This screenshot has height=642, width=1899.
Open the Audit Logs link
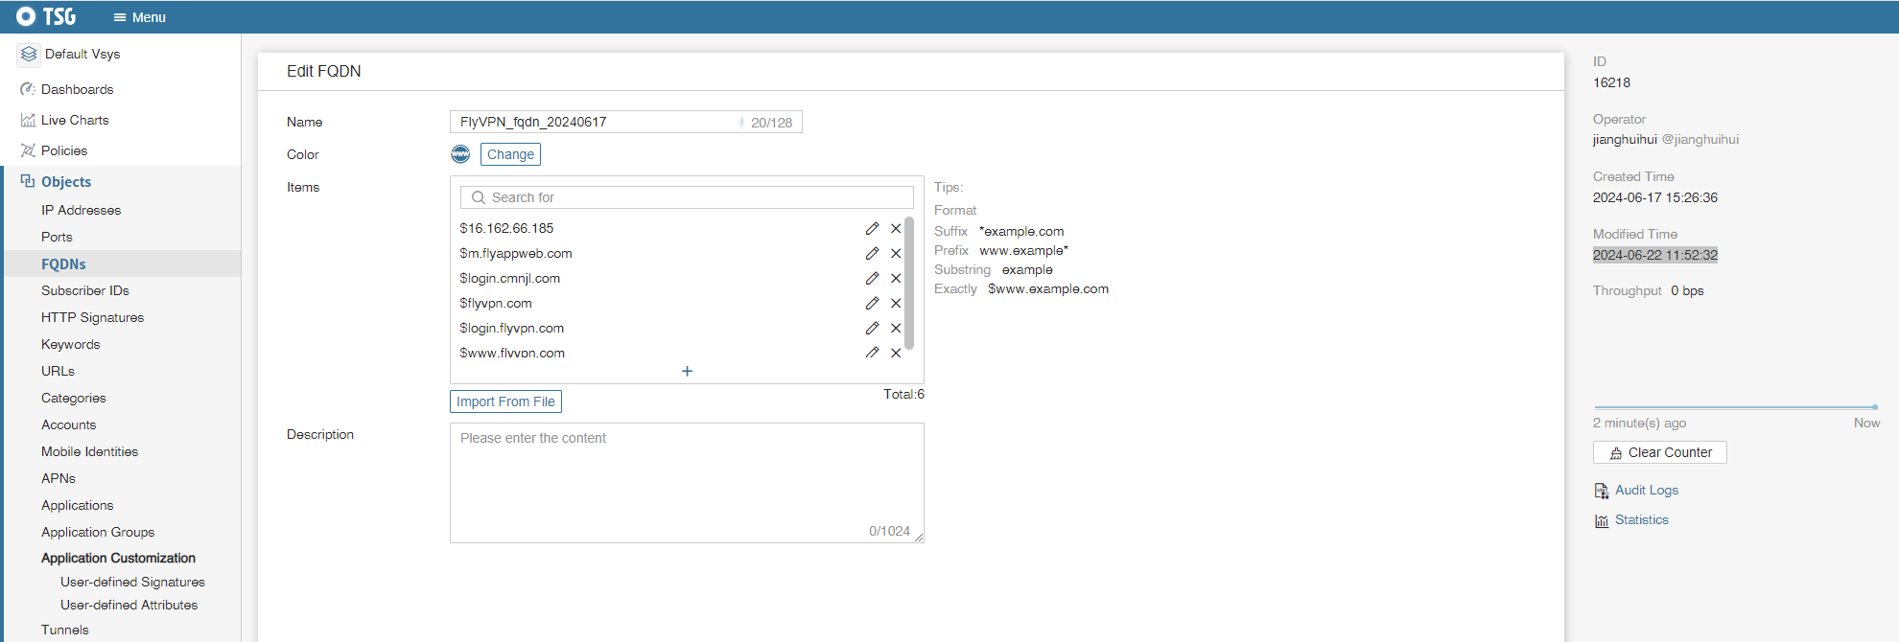coord(1646,491)
